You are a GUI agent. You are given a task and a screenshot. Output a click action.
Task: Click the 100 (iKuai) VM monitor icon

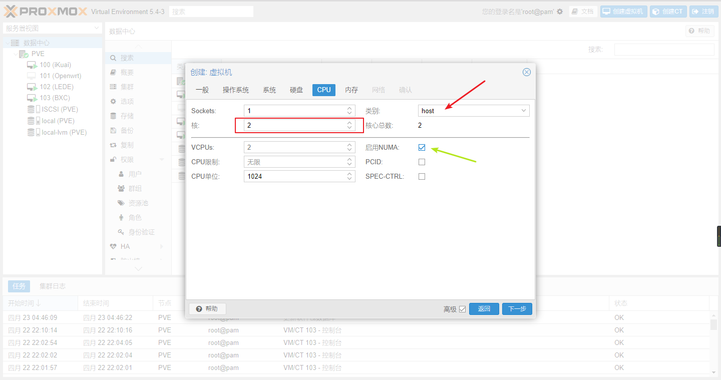pyautogui.click(x=32, y=65)
